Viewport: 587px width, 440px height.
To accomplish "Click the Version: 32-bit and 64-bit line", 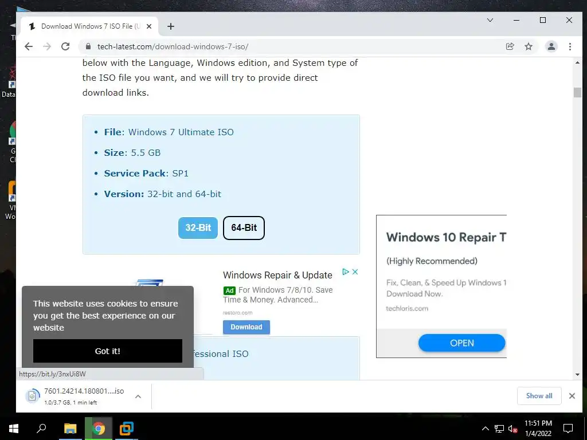I will click(x=162, y=194).
